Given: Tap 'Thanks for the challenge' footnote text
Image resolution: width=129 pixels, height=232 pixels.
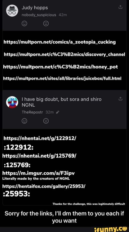Looking at the screenshot, I should 89,204.
